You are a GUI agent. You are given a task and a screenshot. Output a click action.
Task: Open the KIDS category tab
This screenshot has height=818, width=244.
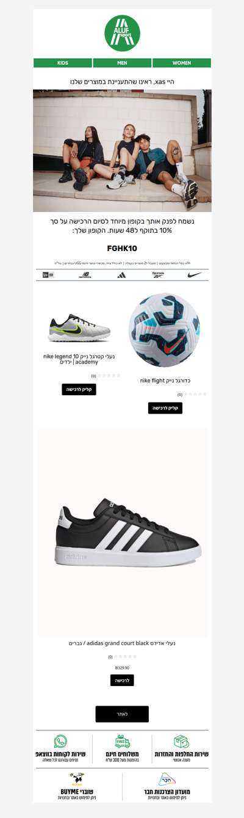point(63,63)
